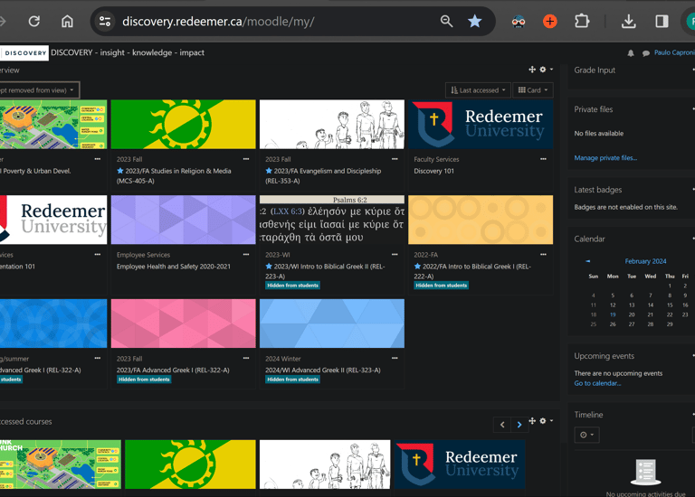Open options menu for Discovery 101 card

(543, 159)
